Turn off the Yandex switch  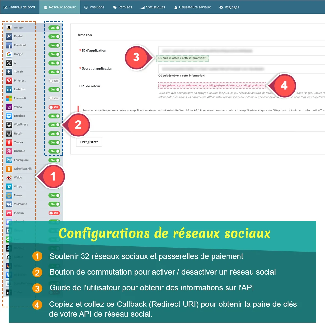(54, 142)
